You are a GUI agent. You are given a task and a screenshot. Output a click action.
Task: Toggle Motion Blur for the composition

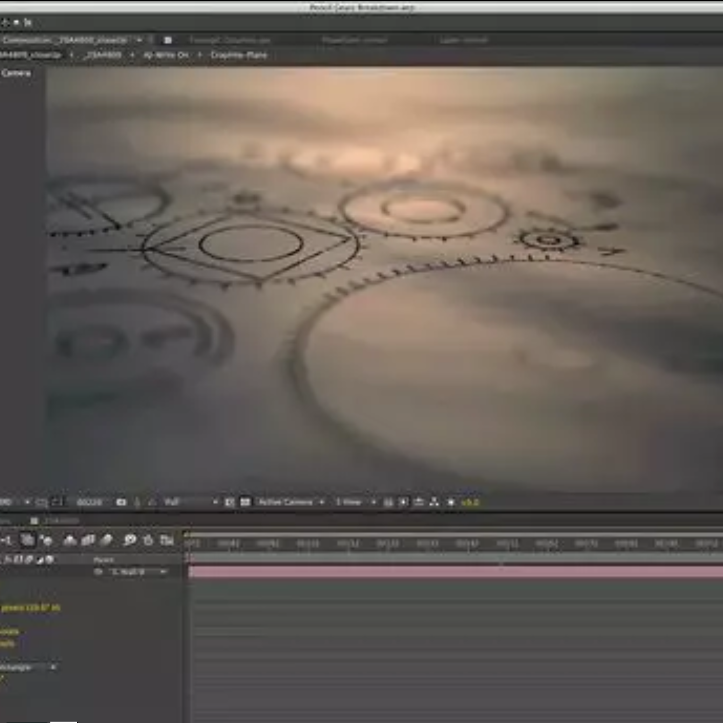pos(107,540)
